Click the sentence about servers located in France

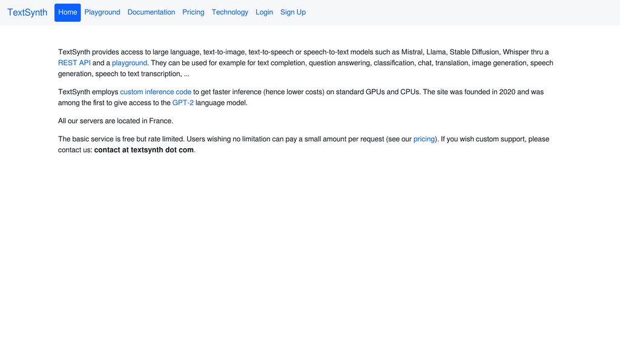point(116,121)
